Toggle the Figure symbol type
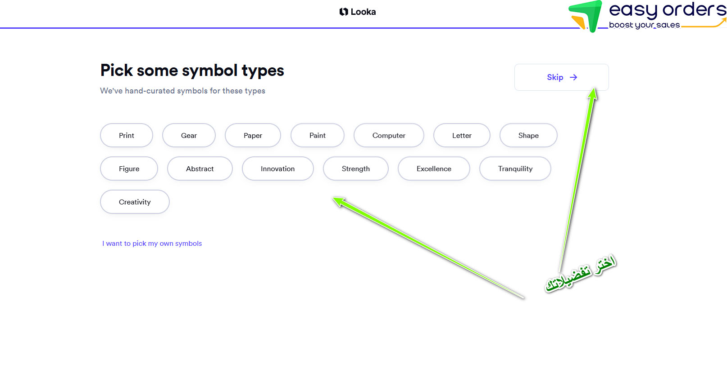Viewport: 727px width, 377px height. click(129, 169)
